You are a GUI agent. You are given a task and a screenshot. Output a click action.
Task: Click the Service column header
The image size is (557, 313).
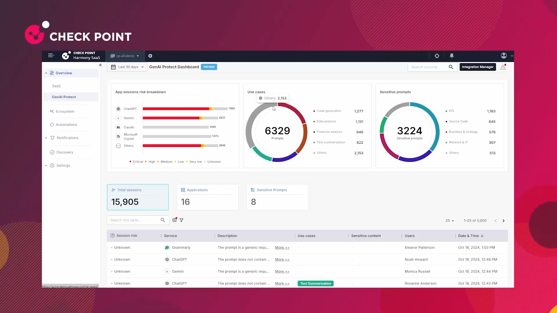pyautogui.click(x=170, y=236)
